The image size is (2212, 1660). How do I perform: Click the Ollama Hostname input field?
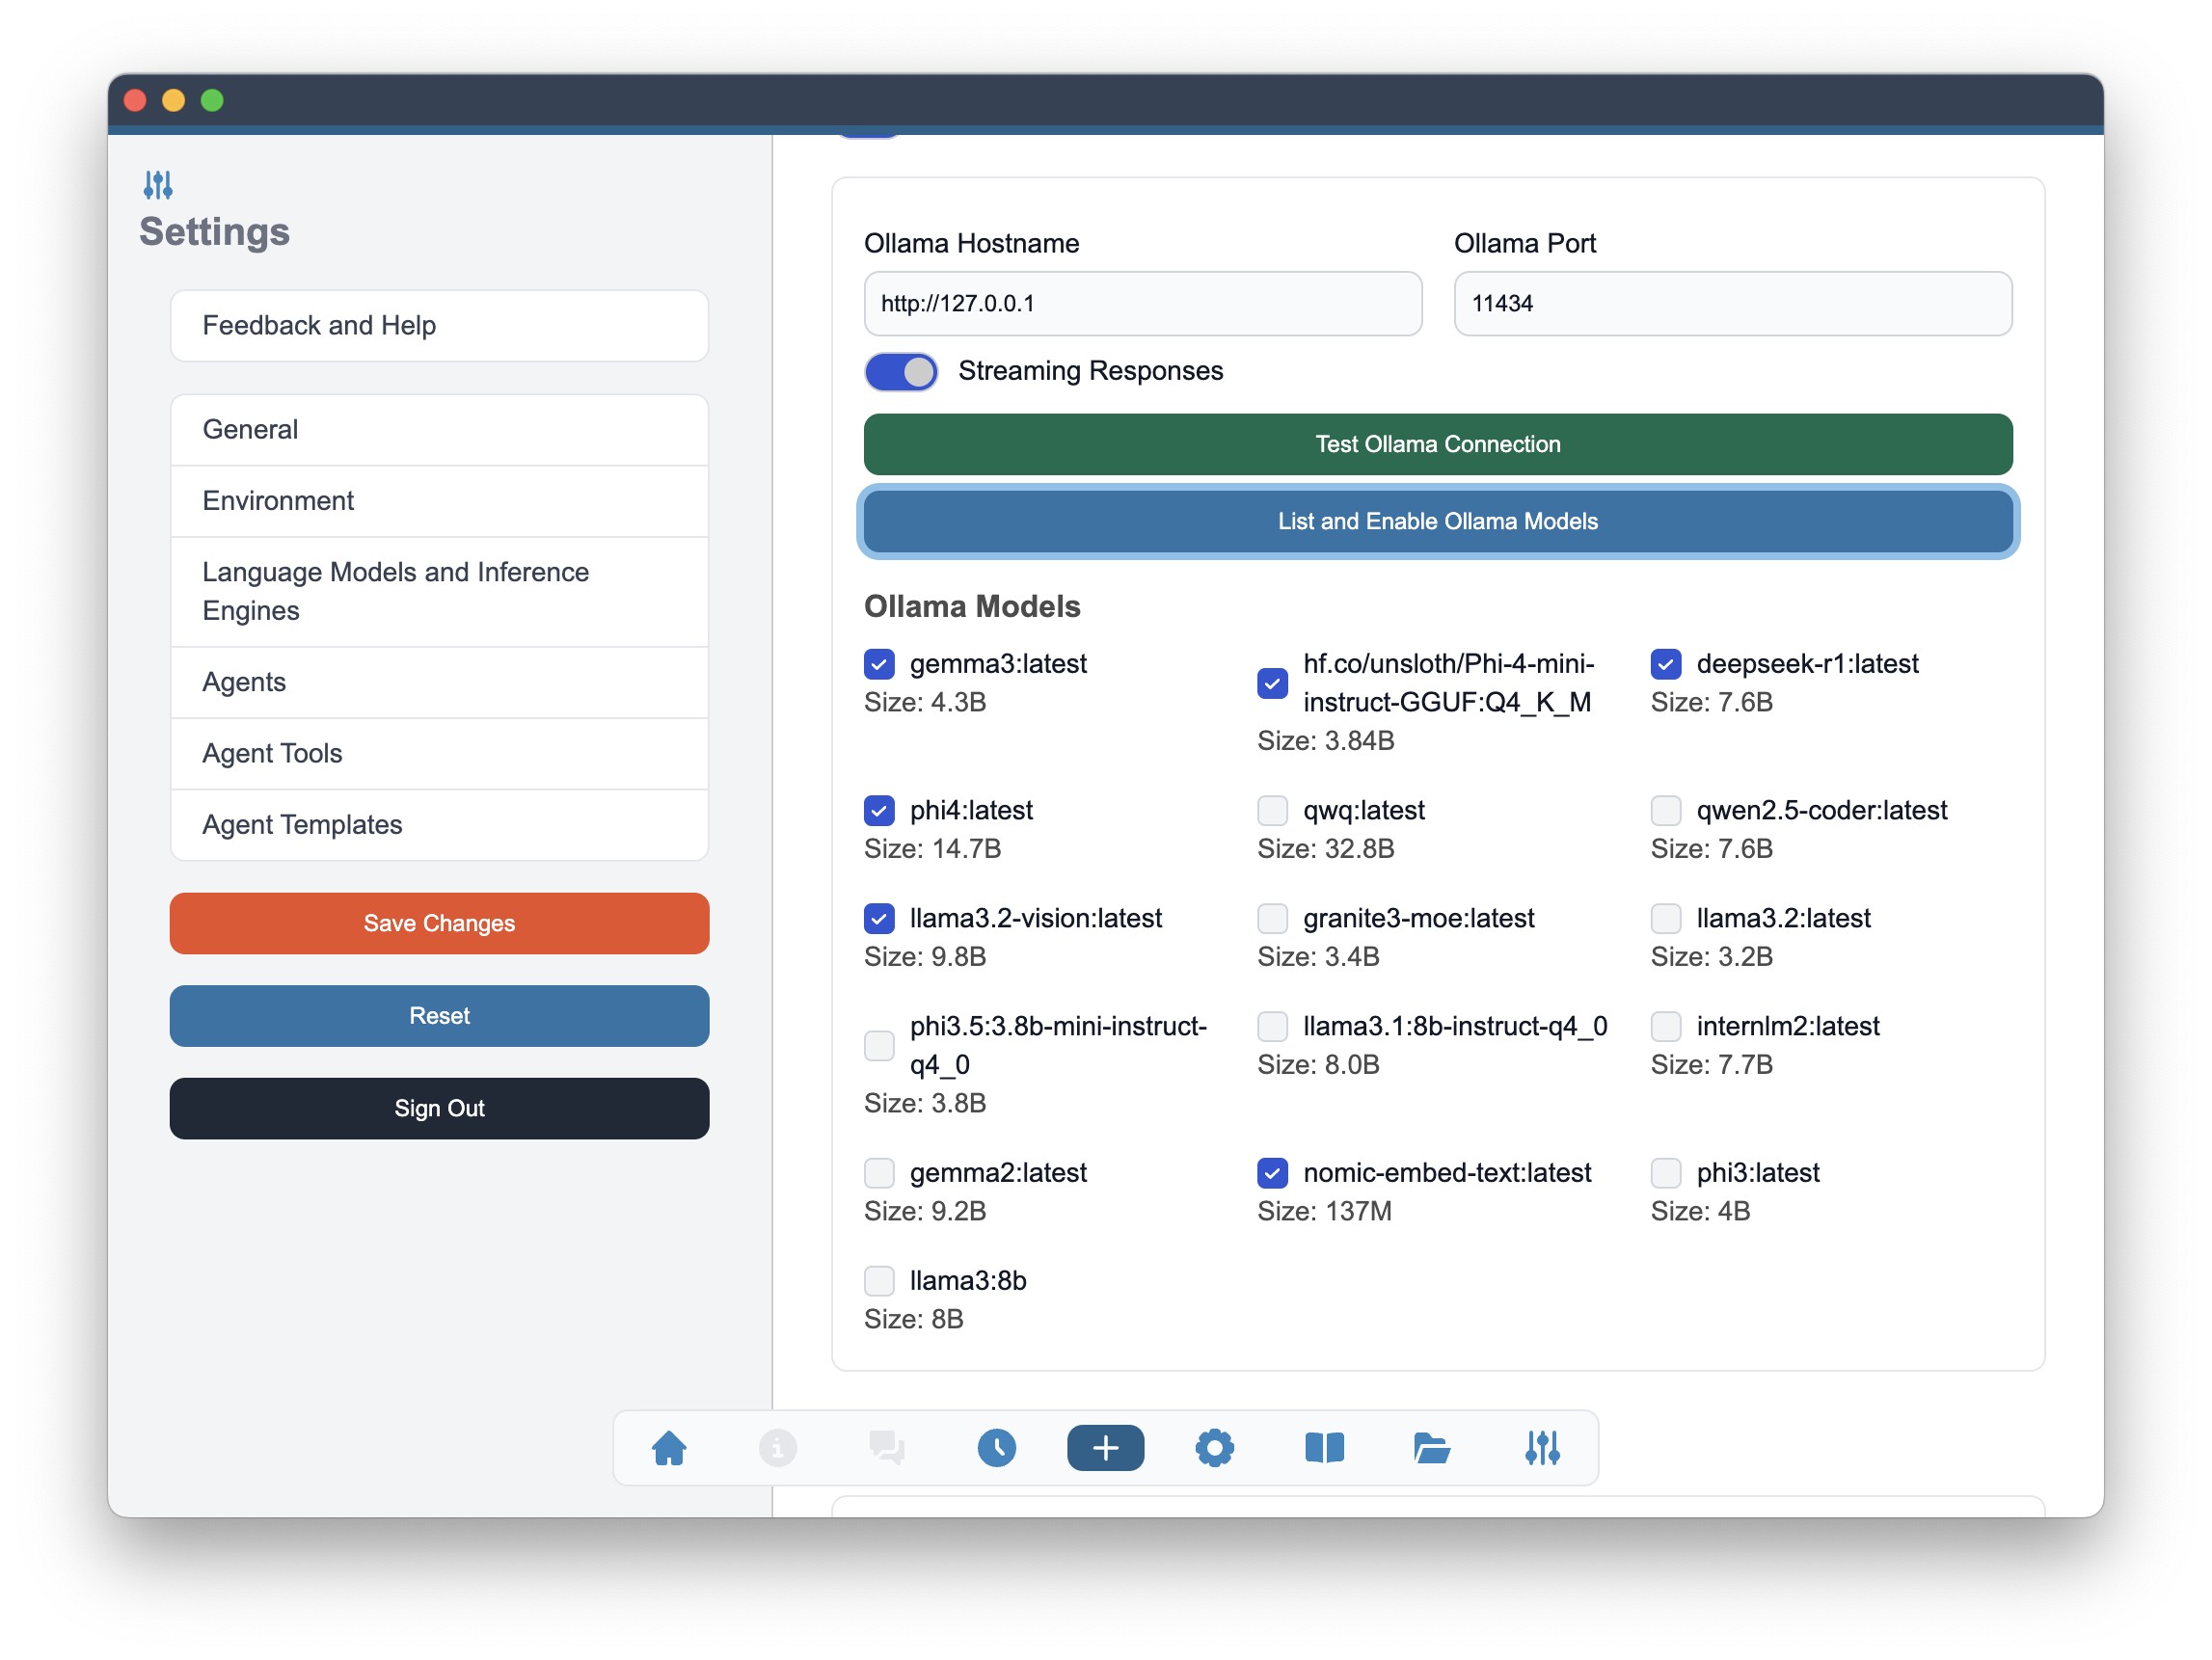click(1142, 304)
